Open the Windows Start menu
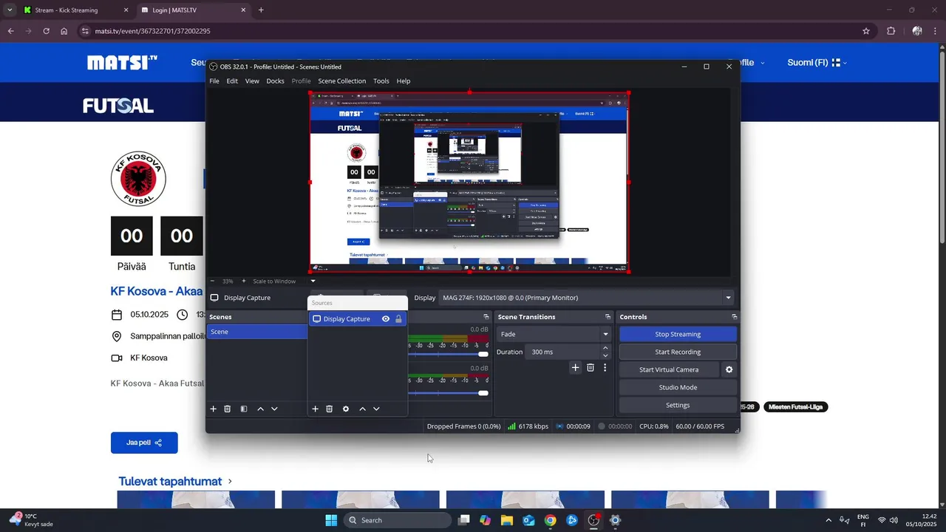This screenshot has height=532, width=946. pyautogui.click(x=331, y=520)
